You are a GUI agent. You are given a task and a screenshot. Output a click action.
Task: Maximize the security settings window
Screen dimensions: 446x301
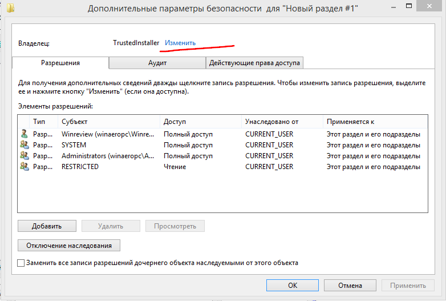[x=409, y=6]
